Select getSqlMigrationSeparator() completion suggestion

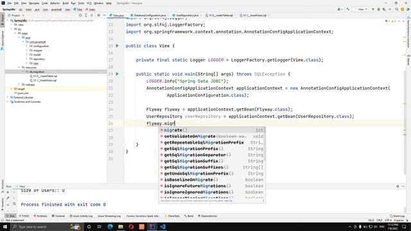click(212, 155)
